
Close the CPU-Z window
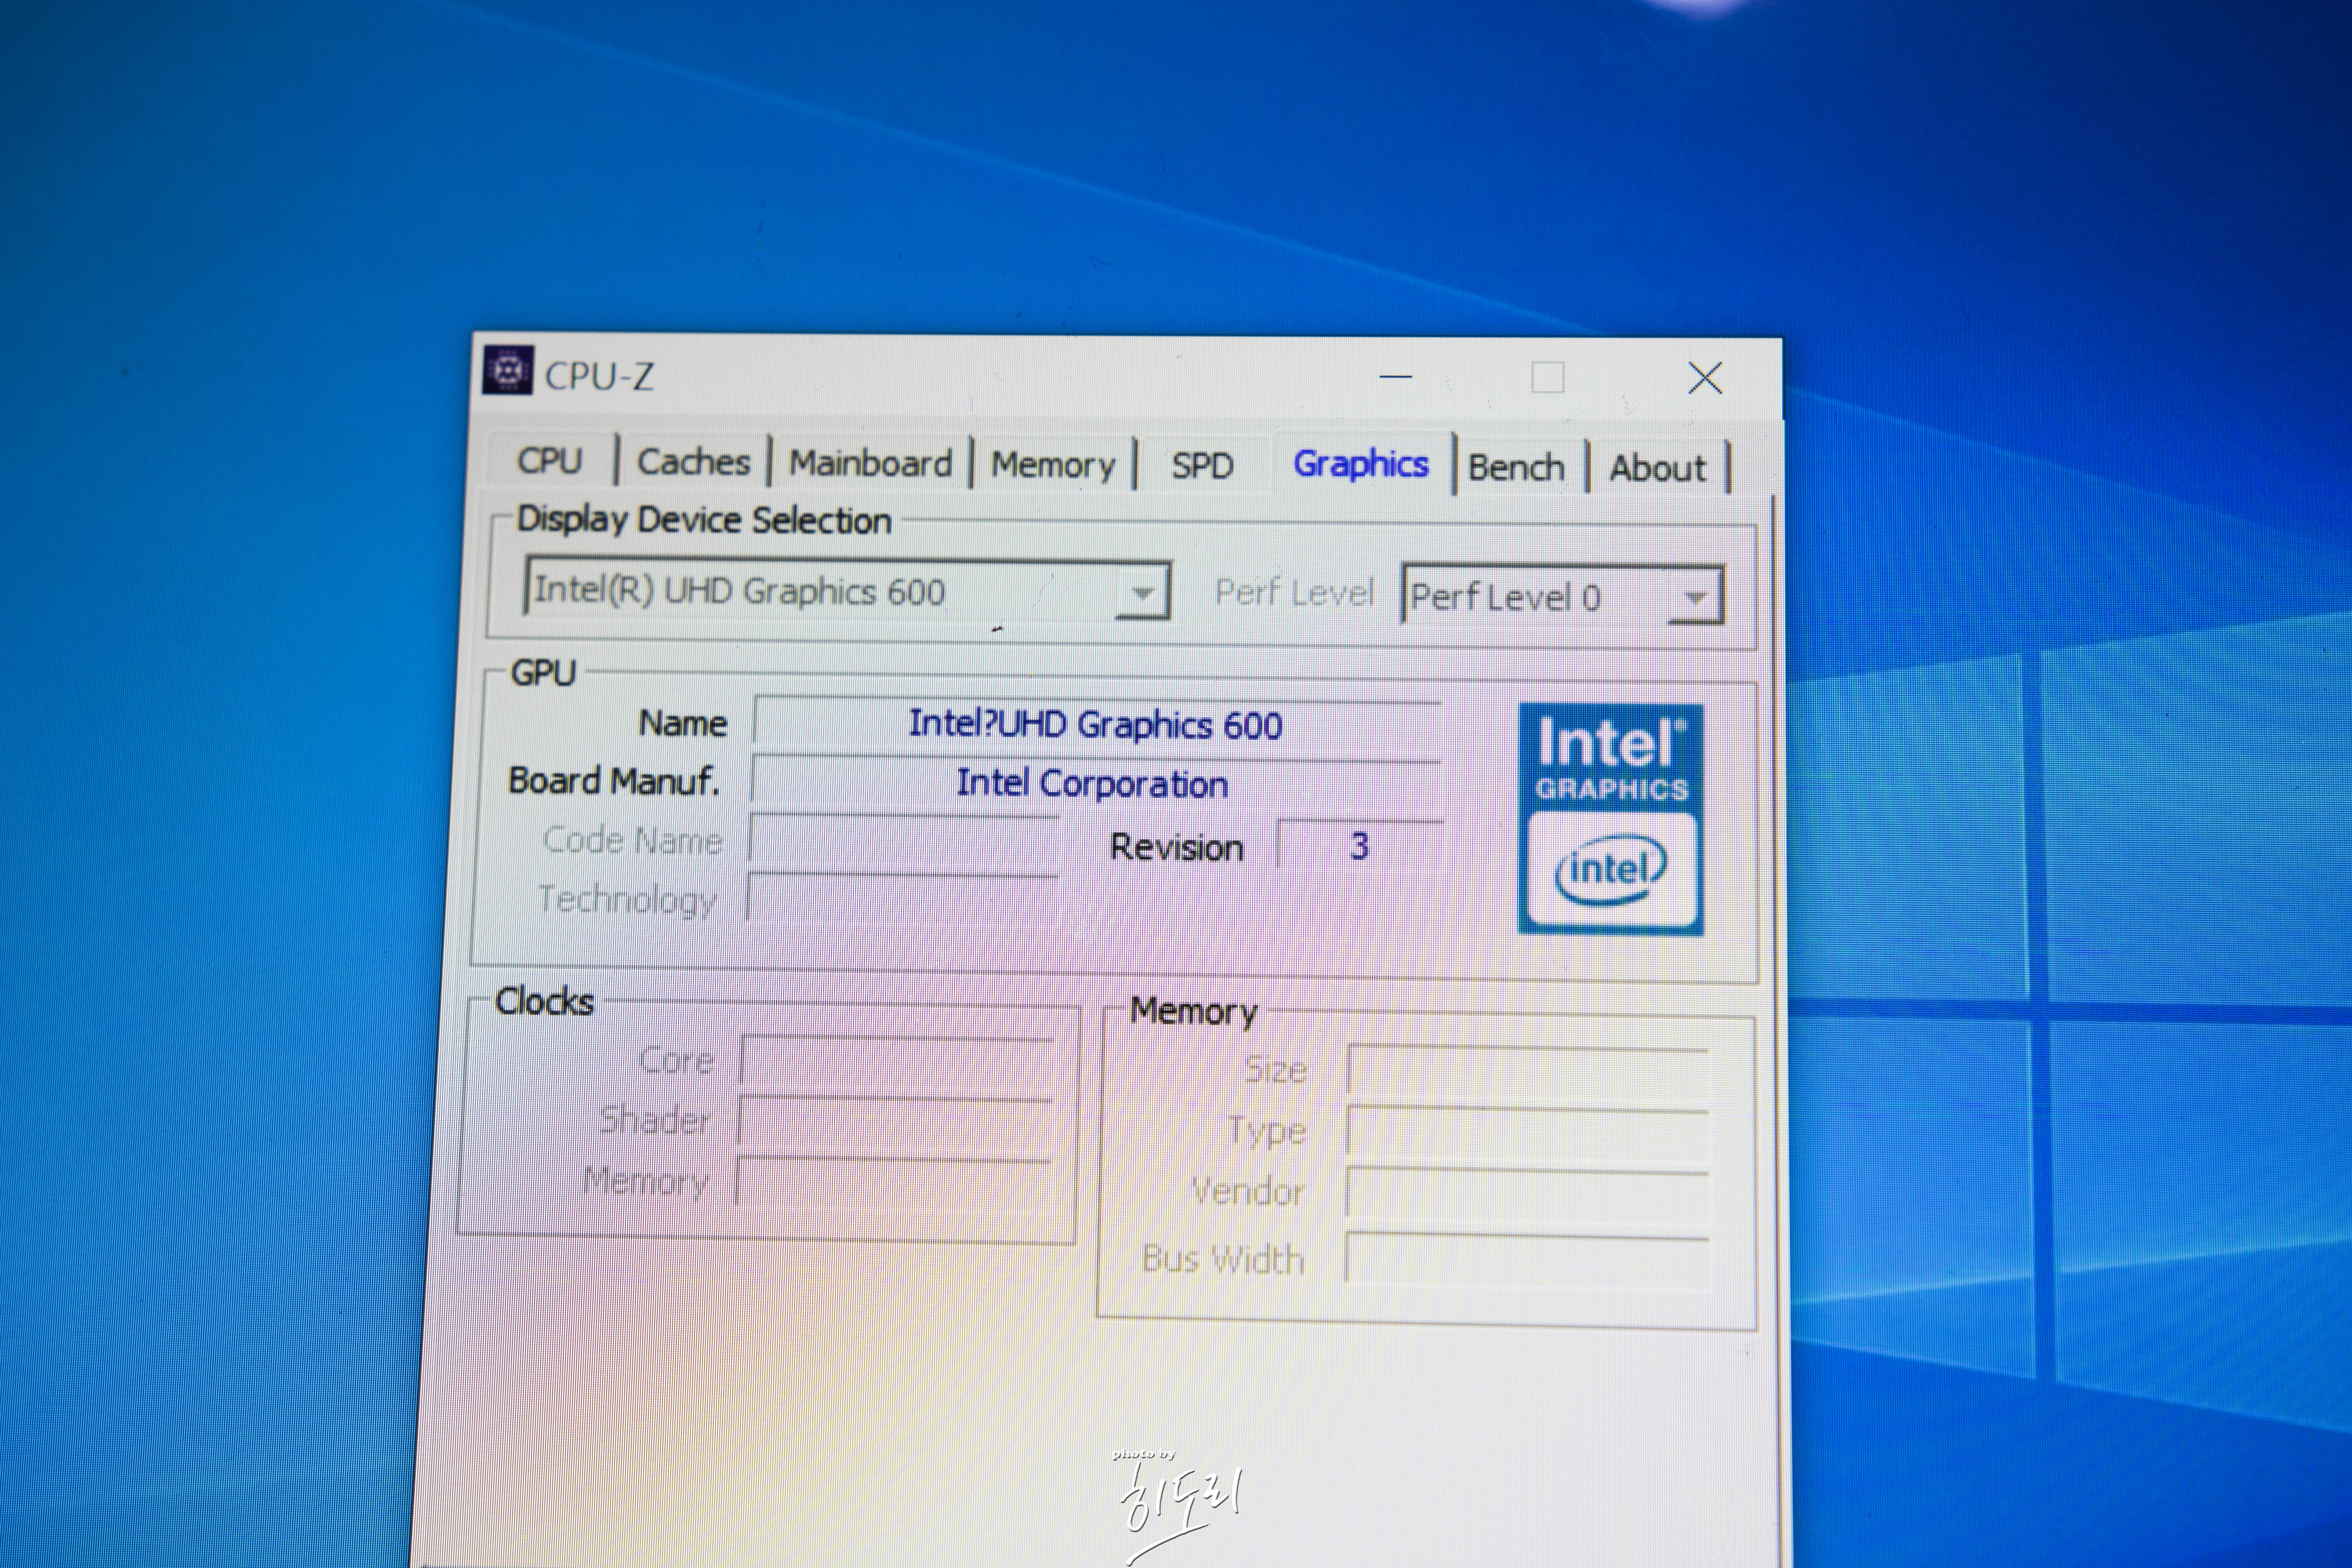(x=1704, y=378)
